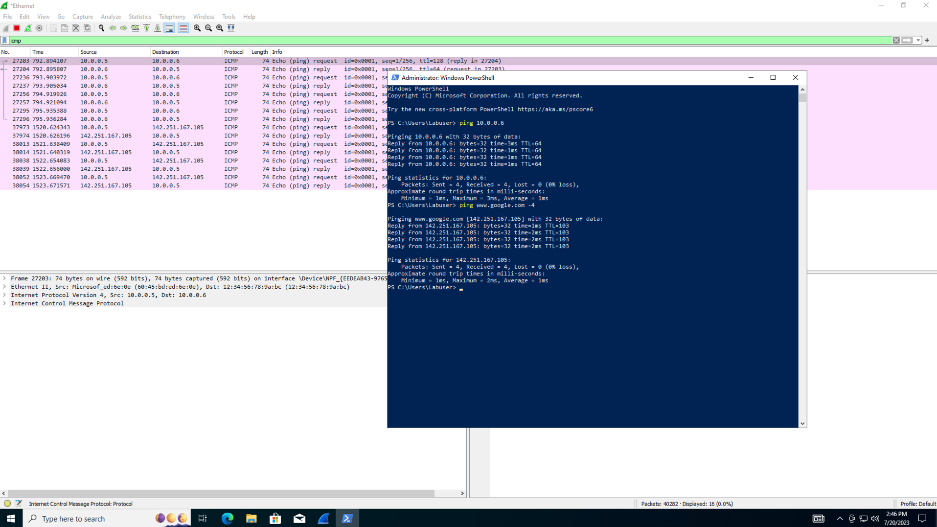Select the find packet magnifier icon
937x527 pixels.
[101, 28]
